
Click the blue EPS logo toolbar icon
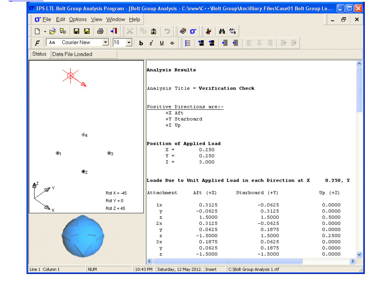pos(193,31)
